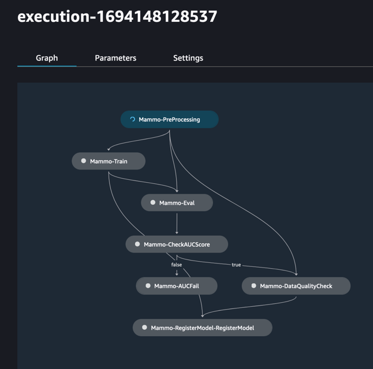
Task: Select the Mammo-PreProcessing step label
Action: (169, 119)
